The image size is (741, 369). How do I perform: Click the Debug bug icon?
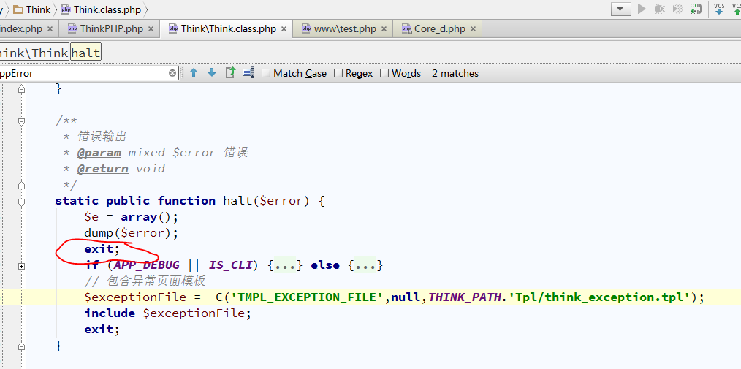point(660,9)
